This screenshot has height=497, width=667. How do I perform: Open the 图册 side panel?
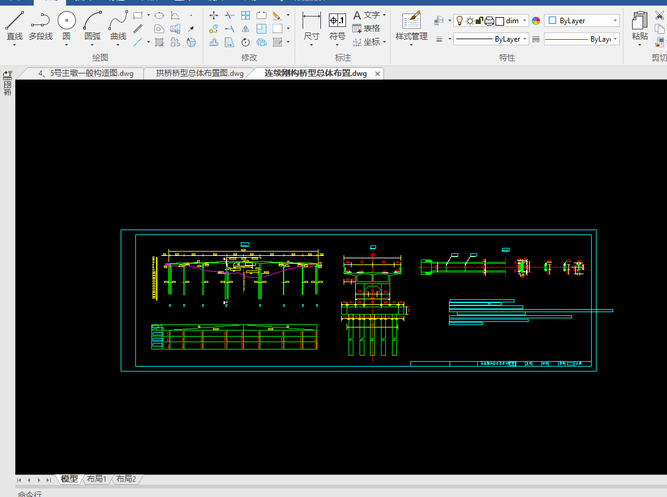(7, 83)
